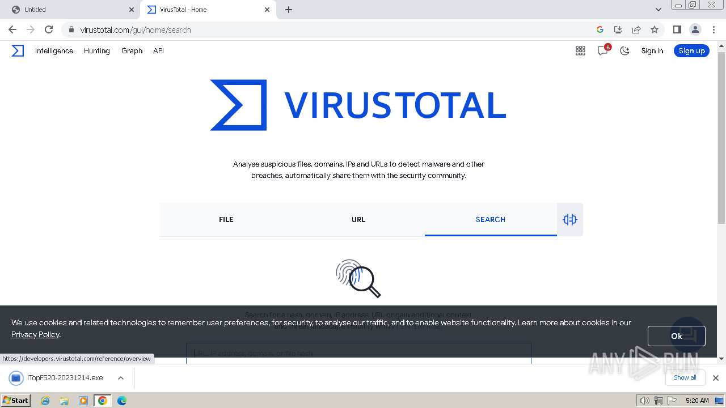
Task: Open the Intelligence menu item
Action: [54, 51]
